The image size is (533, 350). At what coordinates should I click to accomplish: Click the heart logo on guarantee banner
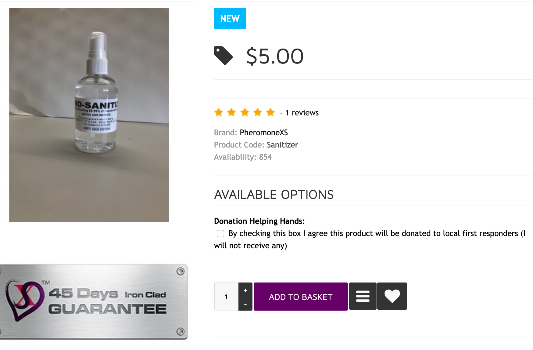click(23, 300)
